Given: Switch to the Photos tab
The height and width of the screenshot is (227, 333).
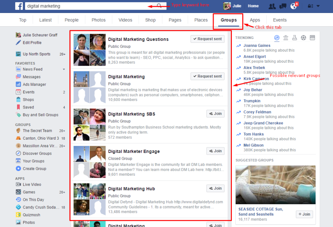Looking at the screenshot, I should 99,20.
